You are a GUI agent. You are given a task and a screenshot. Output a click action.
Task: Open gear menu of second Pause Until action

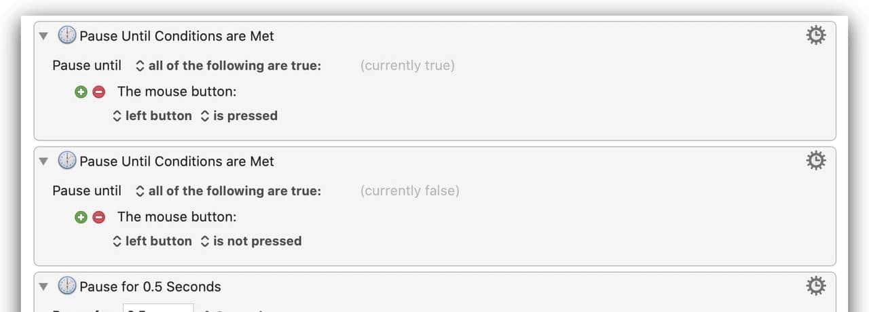tap(815, 161)
